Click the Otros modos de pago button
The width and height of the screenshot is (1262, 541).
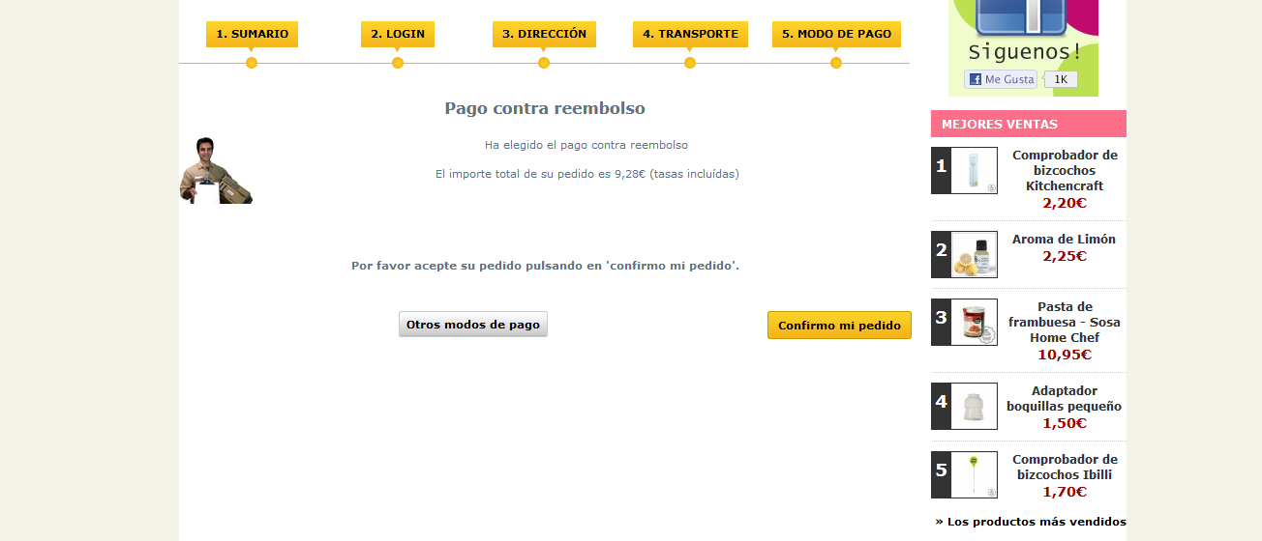tap(473, 325)
